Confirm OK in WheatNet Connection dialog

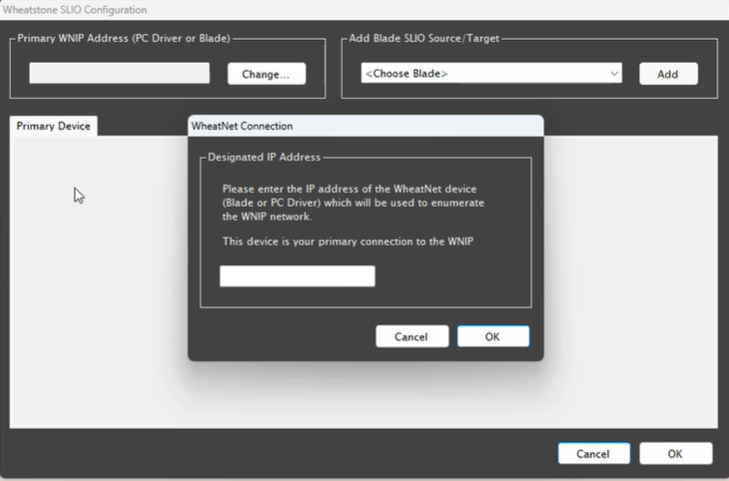pos(493,337)
